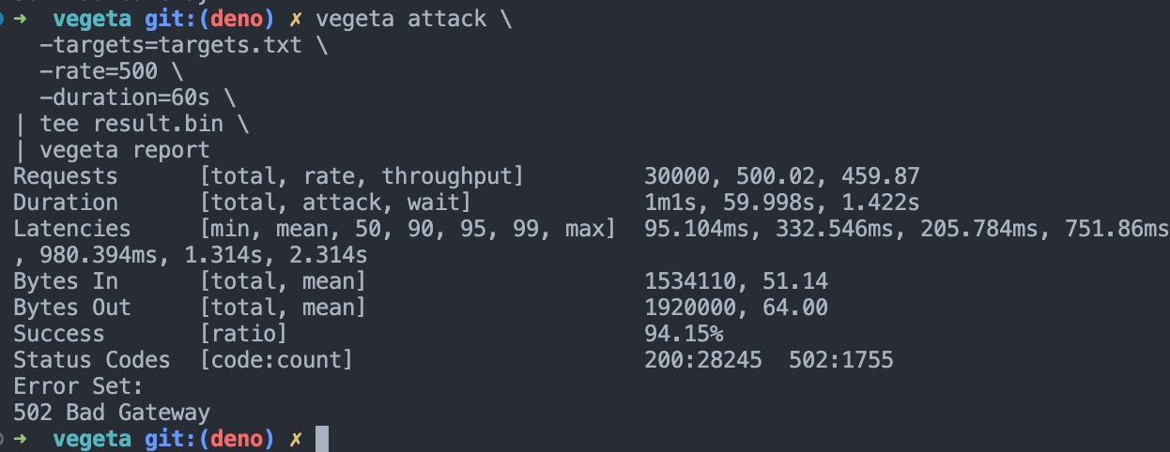Click the yellow ✗ before "vegeta attack"
The width and height of the screenshot is (1170, 452).
point(297,19)
